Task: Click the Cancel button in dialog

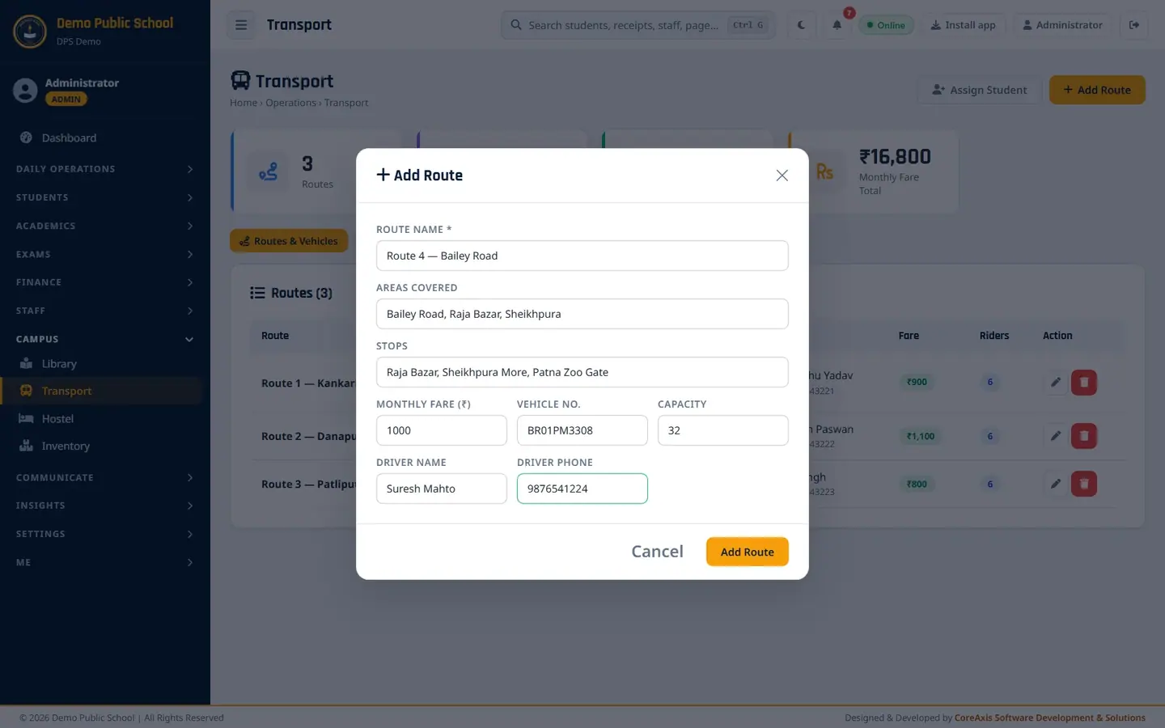Action: pyautogui.click(x=657, y=552)
